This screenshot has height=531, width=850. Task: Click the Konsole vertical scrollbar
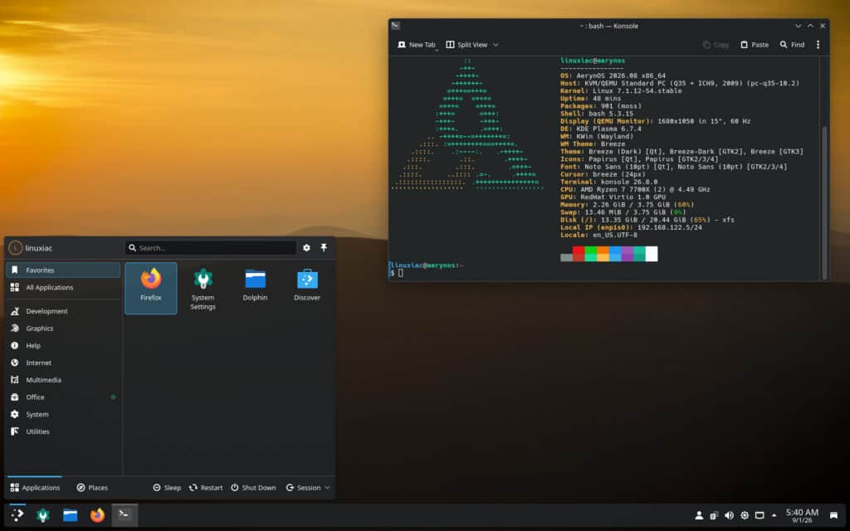[824, 201]
